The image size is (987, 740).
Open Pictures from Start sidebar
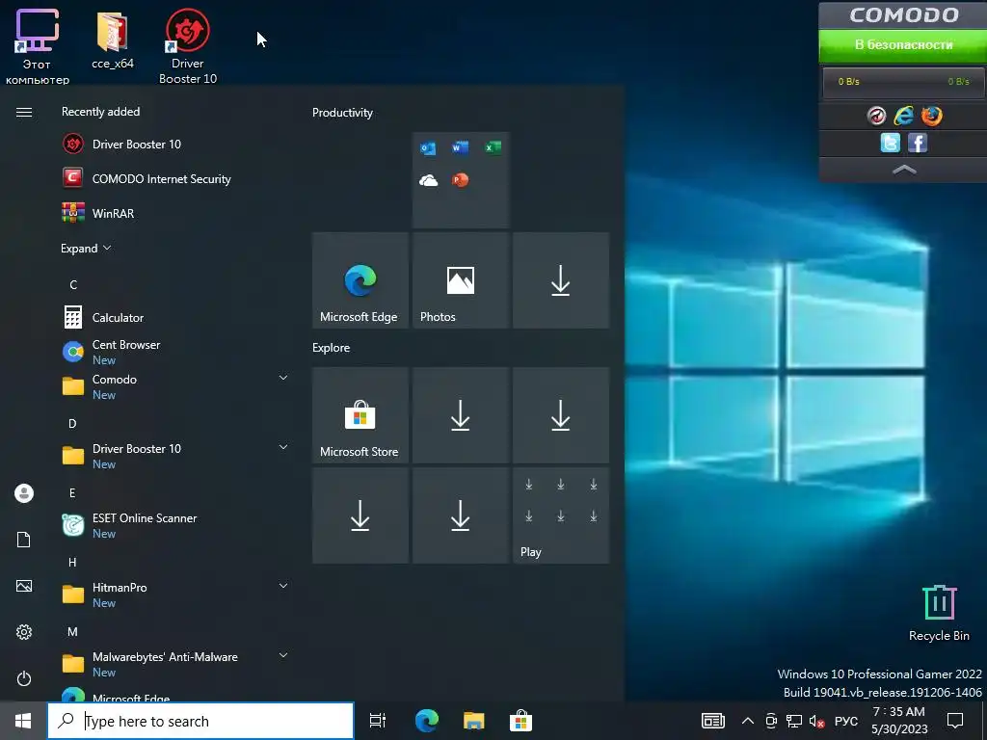(x=24, y=586)
